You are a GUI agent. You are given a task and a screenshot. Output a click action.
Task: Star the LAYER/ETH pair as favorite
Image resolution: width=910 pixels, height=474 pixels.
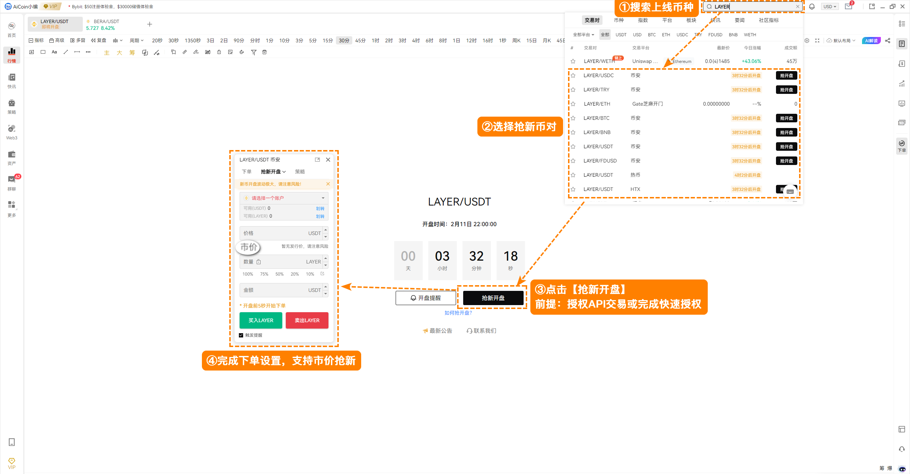pyautogui.click(x=573, y=104)
